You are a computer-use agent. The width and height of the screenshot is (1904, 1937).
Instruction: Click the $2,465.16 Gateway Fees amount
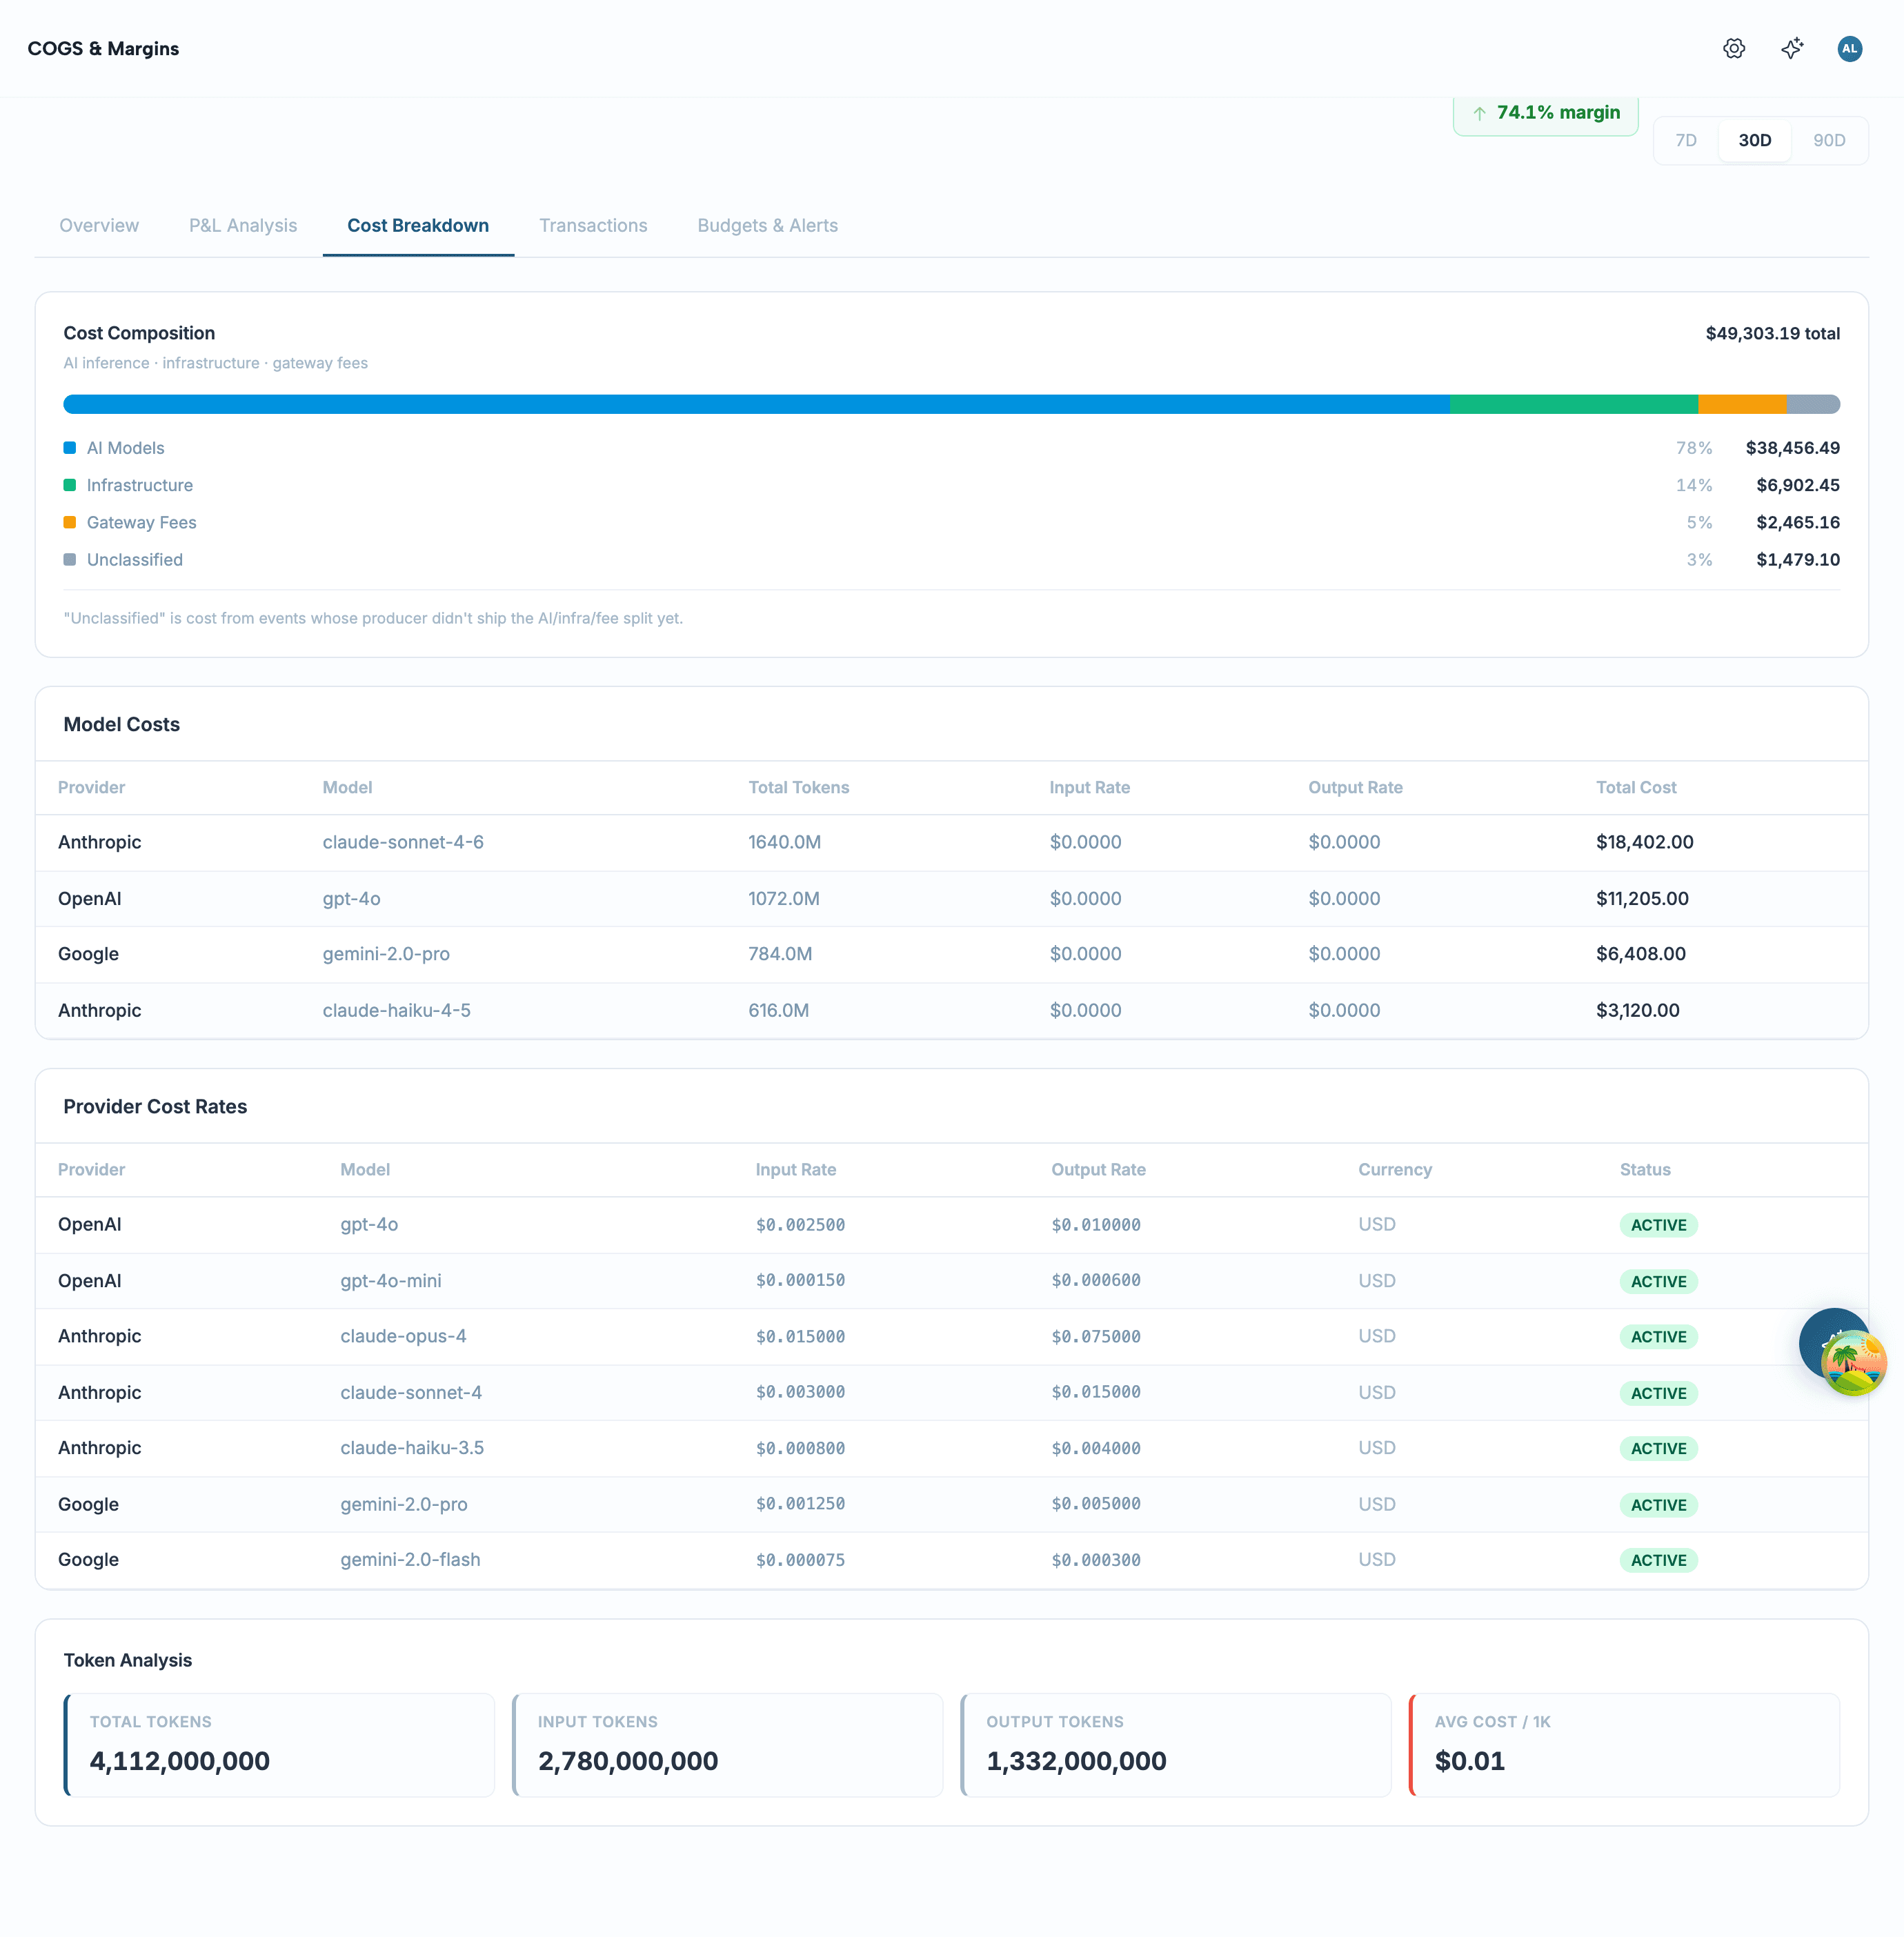tap(1797, 522)
